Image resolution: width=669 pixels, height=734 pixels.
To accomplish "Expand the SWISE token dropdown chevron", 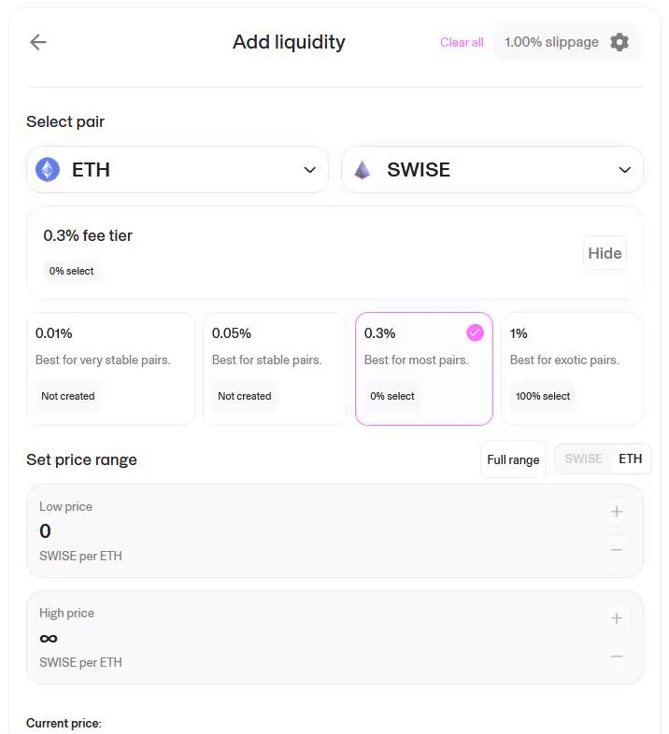I will pyautogui.click(x=625, y=170).
